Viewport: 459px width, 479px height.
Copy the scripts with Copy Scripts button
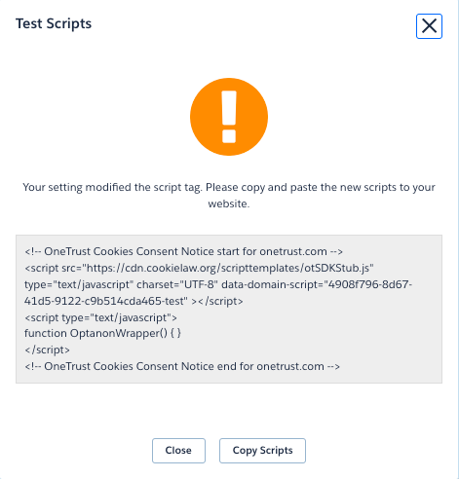[x=262, y=451]
